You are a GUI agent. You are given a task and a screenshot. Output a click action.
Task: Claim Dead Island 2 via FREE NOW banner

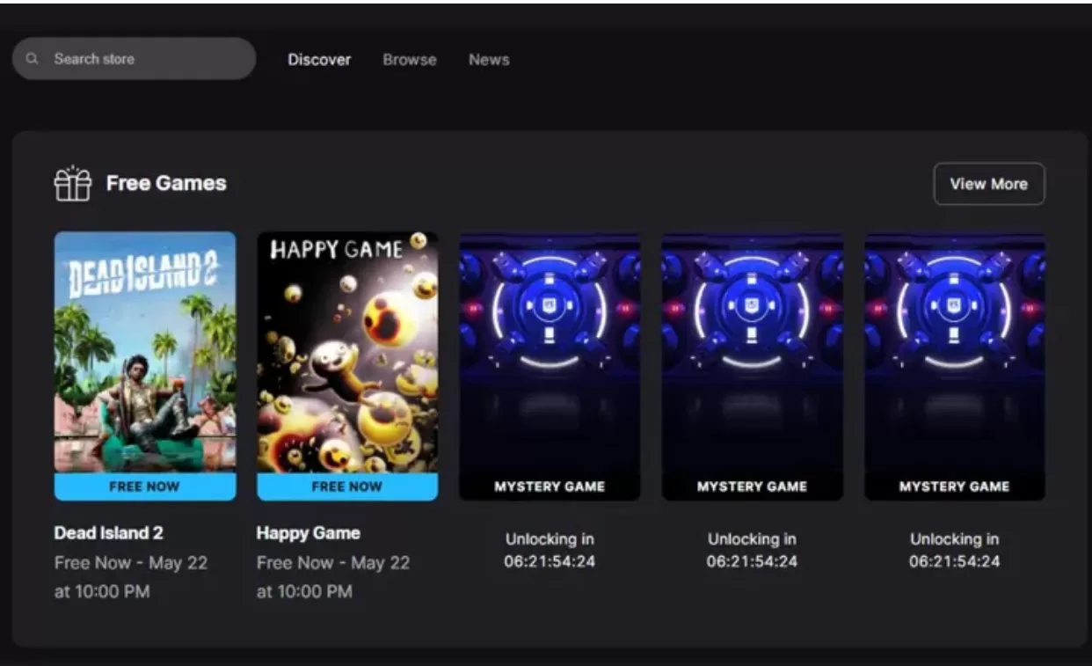pyautogui.click(x=144, y=486)
